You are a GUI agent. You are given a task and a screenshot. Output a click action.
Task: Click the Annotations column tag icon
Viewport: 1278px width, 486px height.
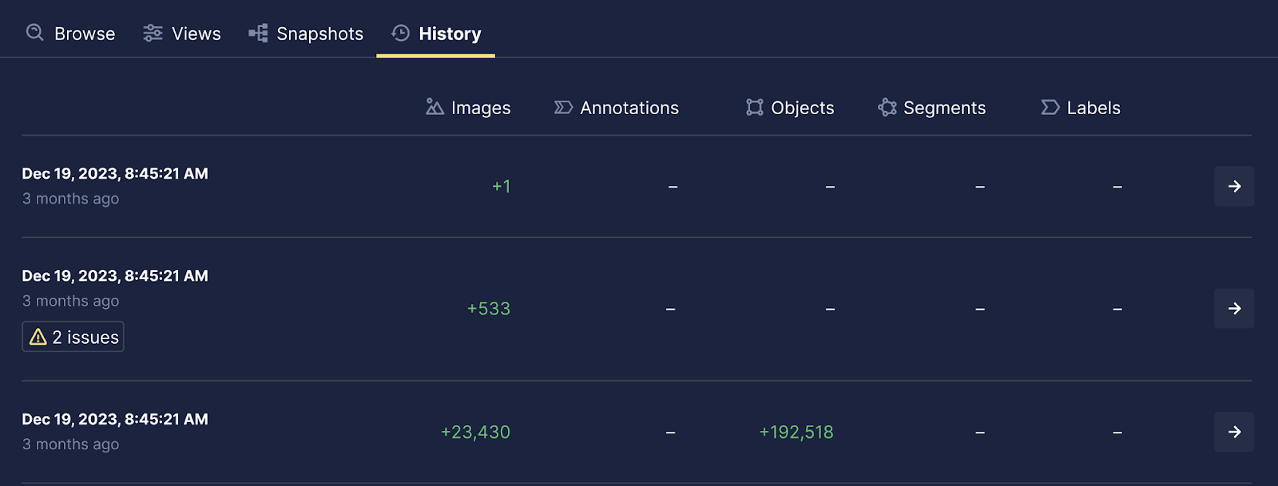[x=563, y=107]
